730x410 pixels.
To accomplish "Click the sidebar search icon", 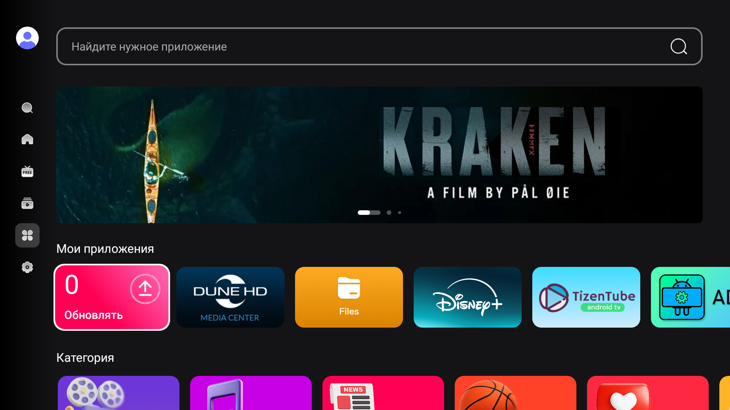I will point(27,108).
